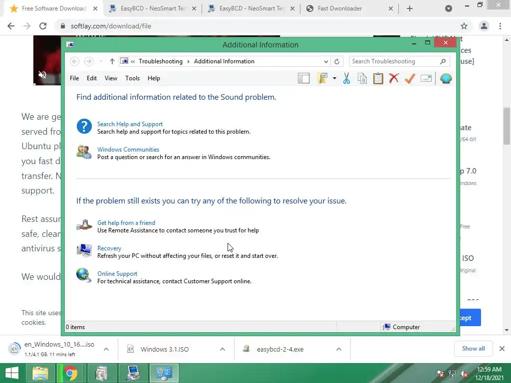511x383 pixels.
Task: Open Chrome profile avatar icon
Action: [x=484, y=26]
